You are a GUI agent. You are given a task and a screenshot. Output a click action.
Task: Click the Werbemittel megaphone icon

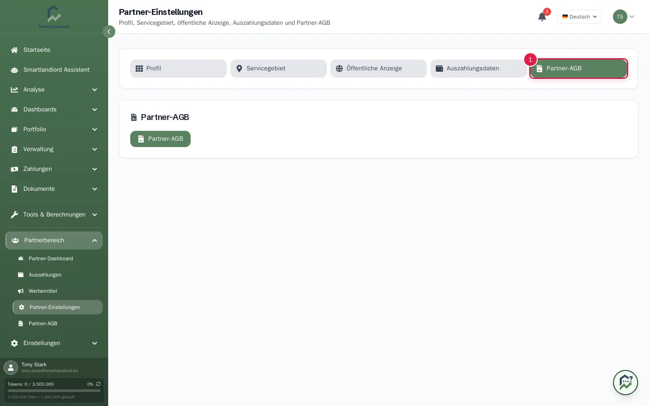coord(21,291)
